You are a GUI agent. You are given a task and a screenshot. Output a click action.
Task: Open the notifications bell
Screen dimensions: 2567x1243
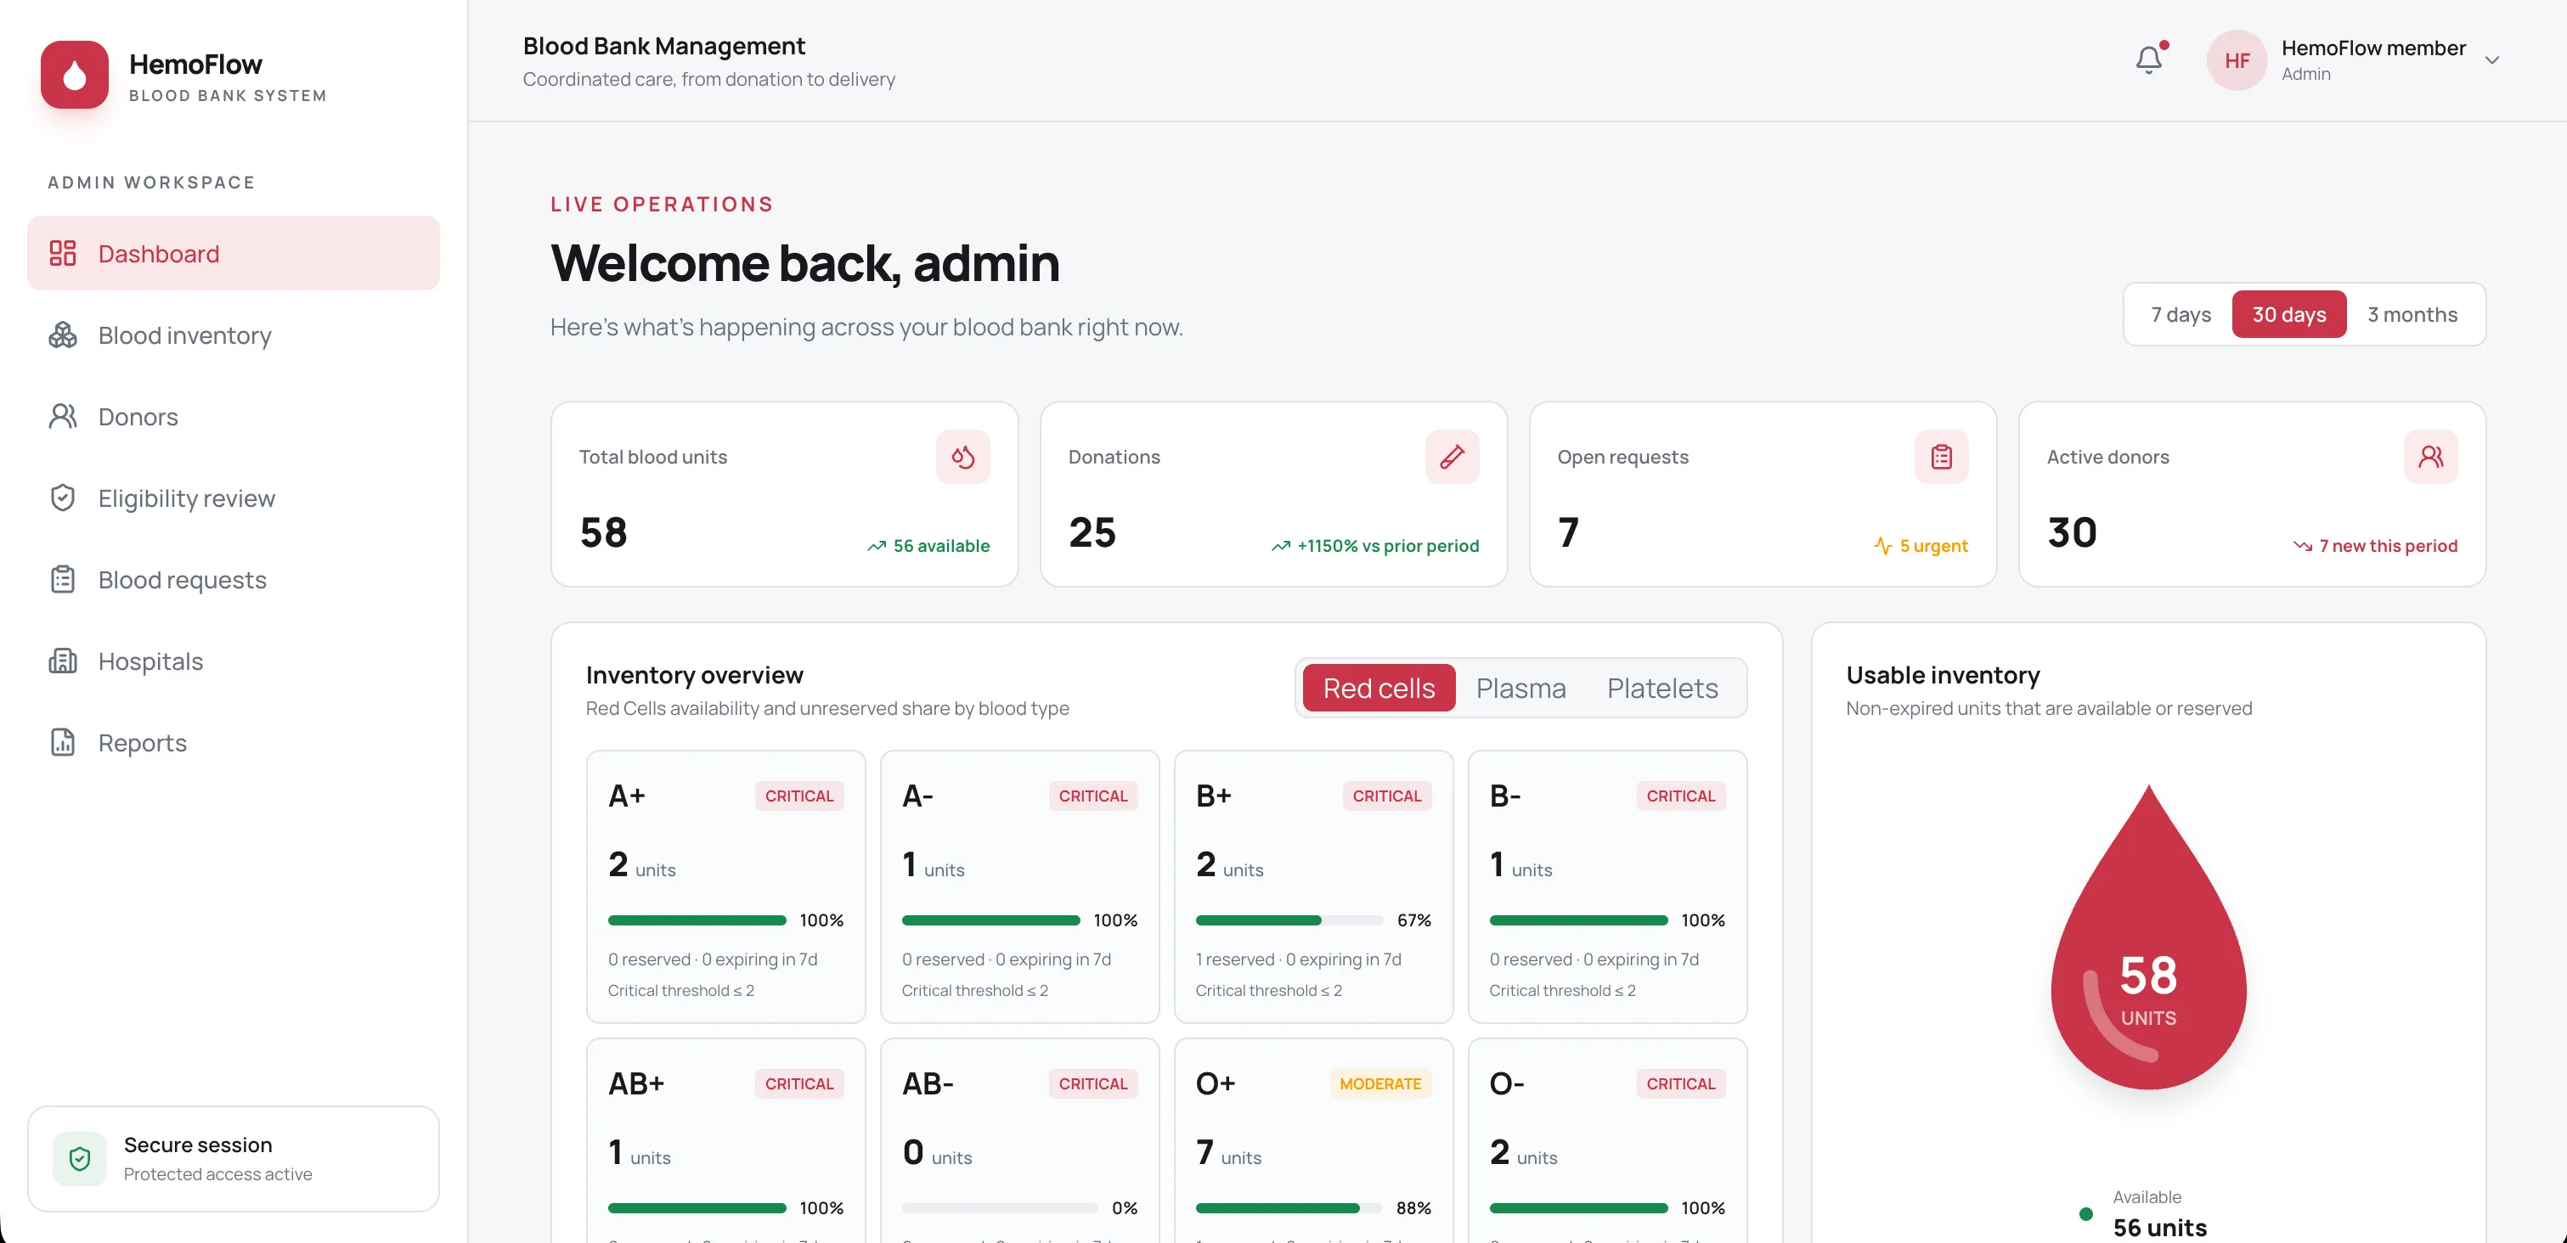pos(2149,59)
